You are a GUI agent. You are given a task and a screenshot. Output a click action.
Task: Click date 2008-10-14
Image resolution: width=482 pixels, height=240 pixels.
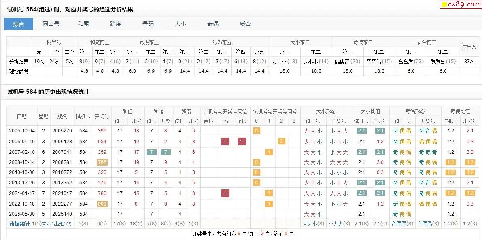22,162
